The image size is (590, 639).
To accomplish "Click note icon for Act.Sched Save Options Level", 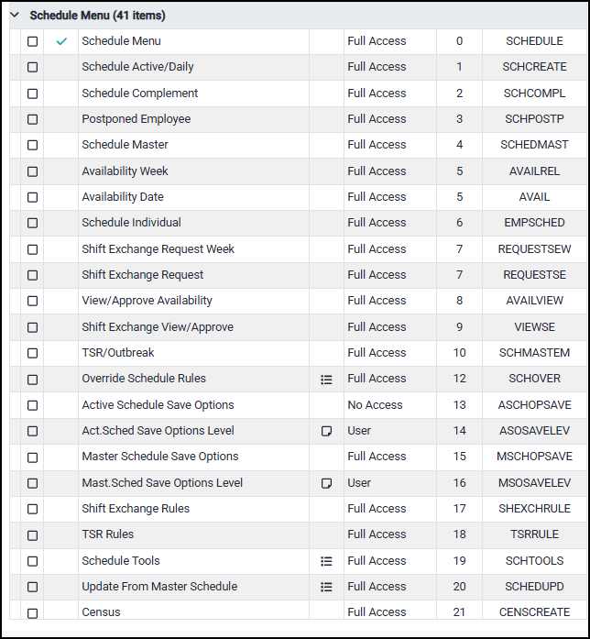I will [326, 431].
